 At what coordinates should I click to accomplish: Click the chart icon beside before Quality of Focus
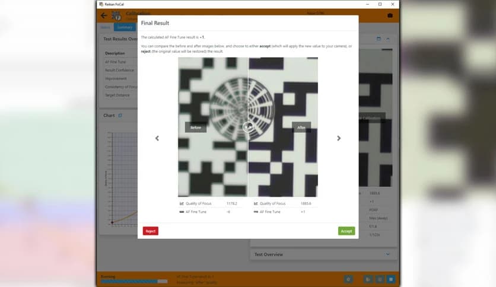point(182,203)
